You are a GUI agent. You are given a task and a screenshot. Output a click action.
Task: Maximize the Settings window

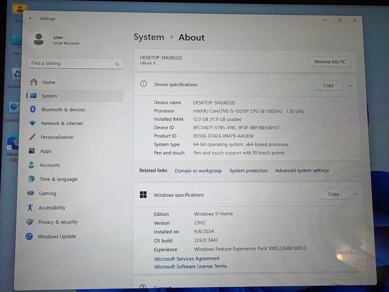coord(340,20)
